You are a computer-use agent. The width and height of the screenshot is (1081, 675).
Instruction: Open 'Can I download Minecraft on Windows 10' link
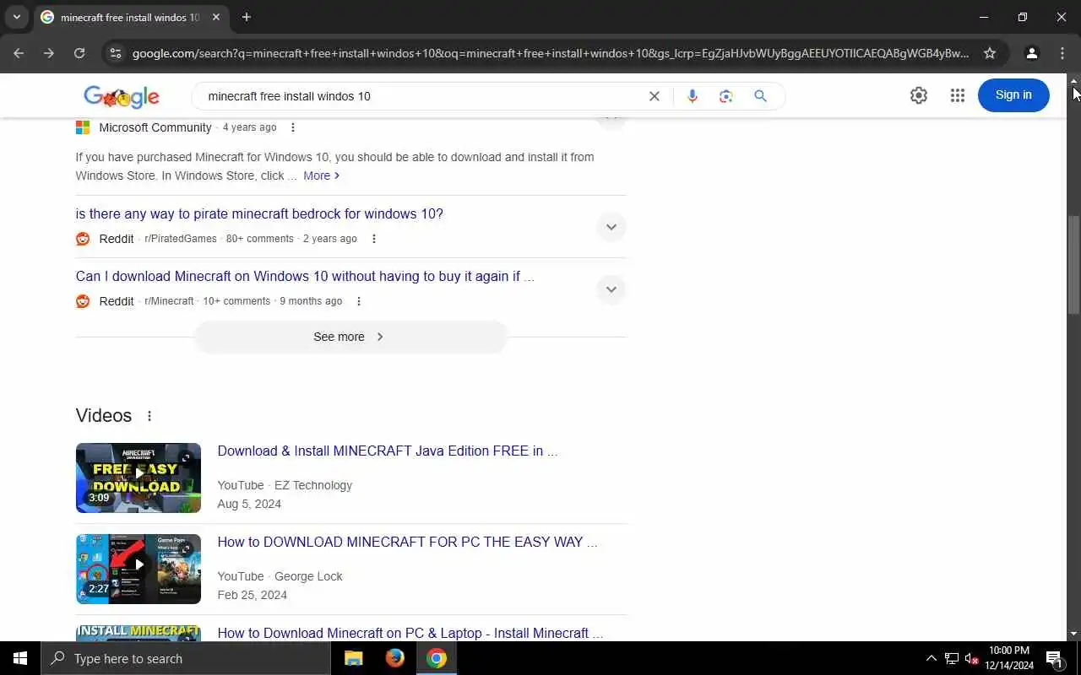[305, 277]
